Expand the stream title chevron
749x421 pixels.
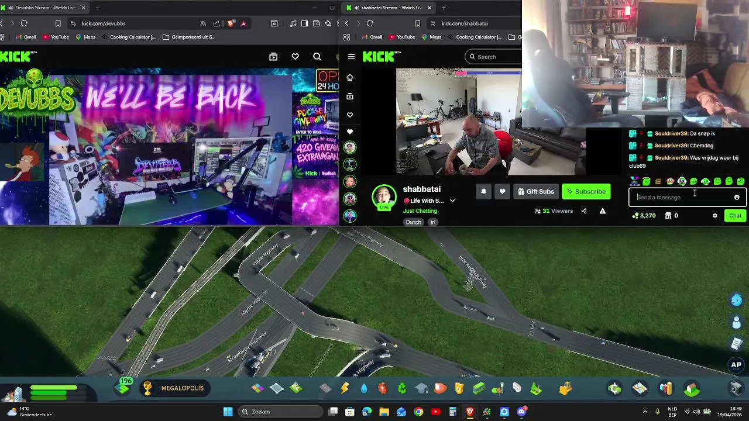click(x=452, y=201)
